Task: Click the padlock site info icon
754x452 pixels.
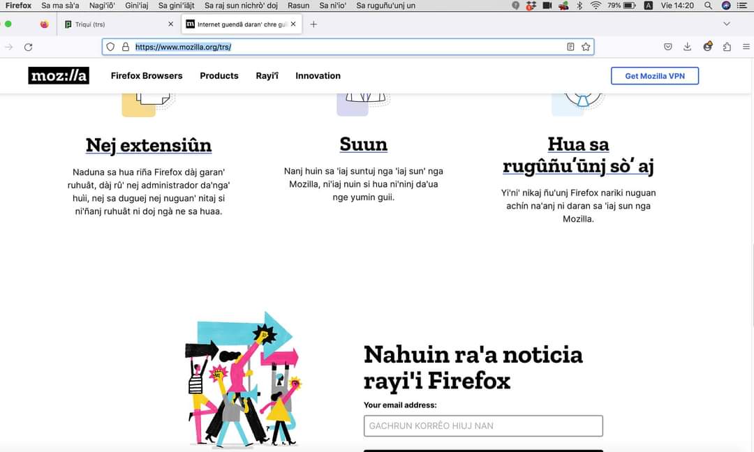Action: point(126,47)
